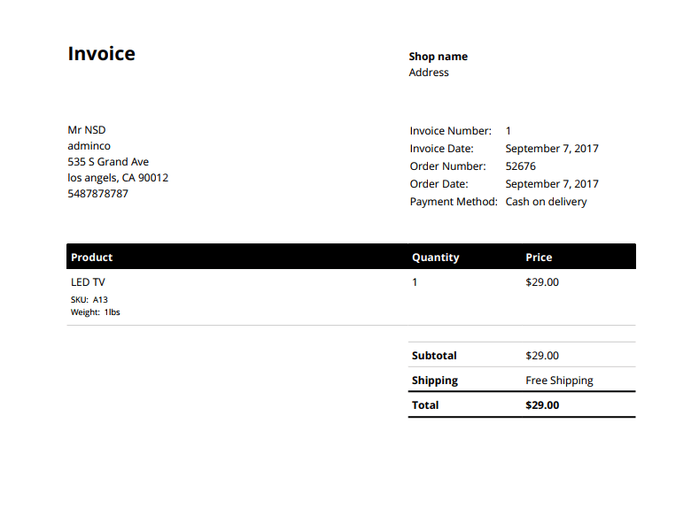Select quantity '1' in LED TV row
The width and height of the screenshot is (699, 531).
point(415,282)
